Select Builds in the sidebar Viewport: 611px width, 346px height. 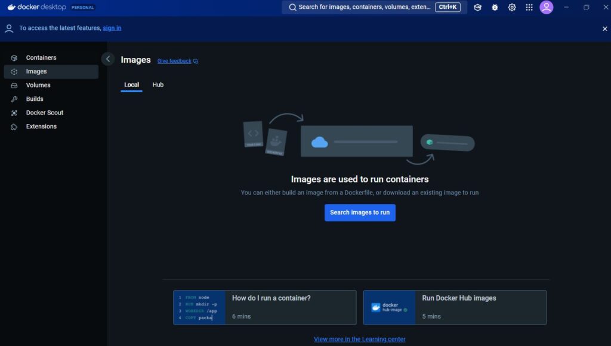51,99
